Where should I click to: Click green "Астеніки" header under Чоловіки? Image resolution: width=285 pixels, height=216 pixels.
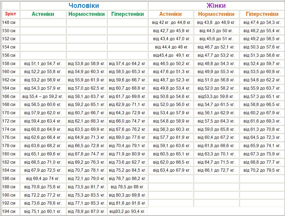pos(43,14)
